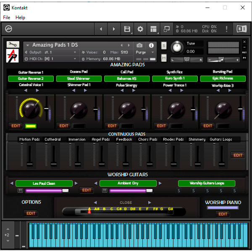Click EDIT button in Continuous Pads section
Screen dimensions: 252x252
[x=238, y=155]
